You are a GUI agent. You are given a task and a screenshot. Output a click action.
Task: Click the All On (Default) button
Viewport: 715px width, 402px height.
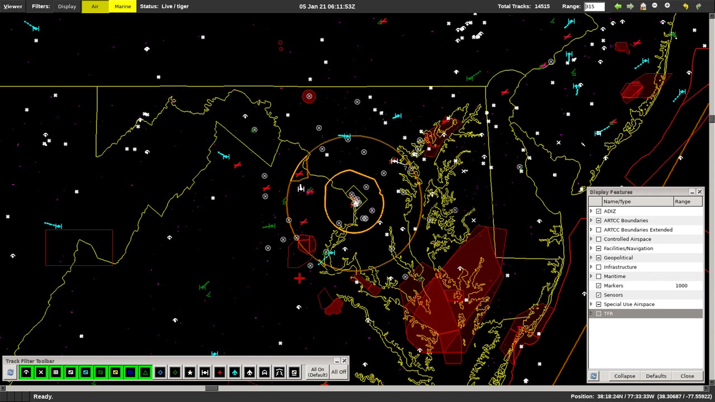point(317,372)
